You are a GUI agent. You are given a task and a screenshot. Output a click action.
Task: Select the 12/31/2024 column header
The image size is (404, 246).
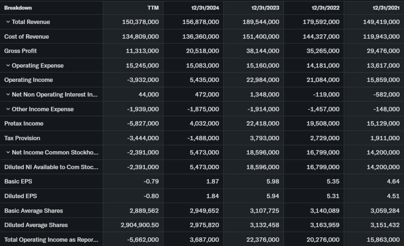pos(205,8)
